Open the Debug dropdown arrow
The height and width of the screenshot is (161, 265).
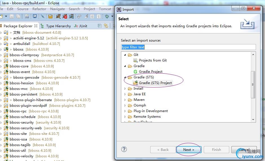tap(112, 16)
